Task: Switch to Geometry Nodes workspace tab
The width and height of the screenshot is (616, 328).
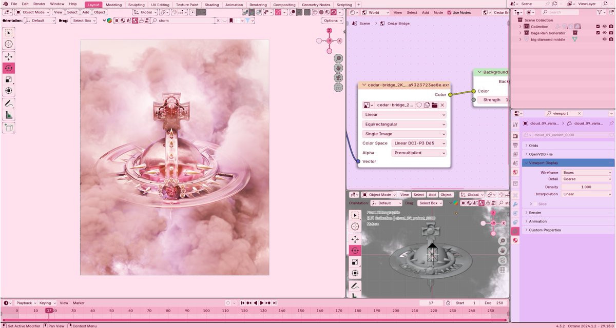Action: [x=316, y=5]
